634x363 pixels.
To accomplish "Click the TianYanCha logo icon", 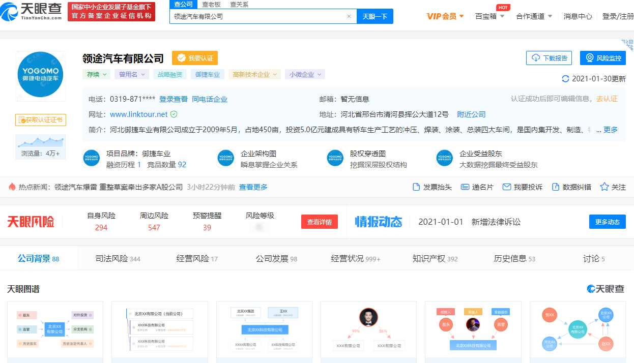I will (11, 10).
